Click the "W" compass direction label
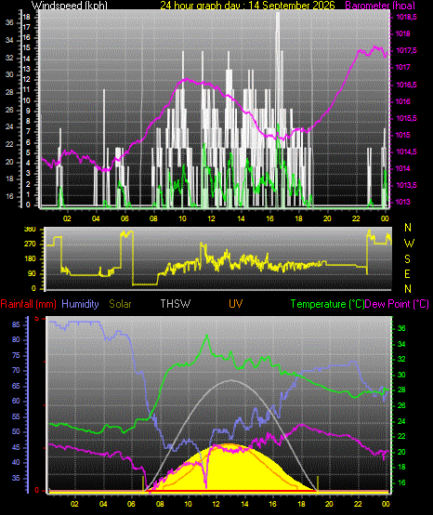The image size is (433, 515). pos(409,244)
